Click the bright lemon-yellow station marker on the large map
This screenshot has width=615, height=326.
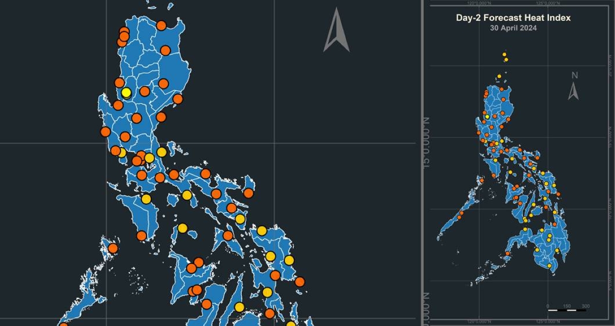click(x=126, y=93)
